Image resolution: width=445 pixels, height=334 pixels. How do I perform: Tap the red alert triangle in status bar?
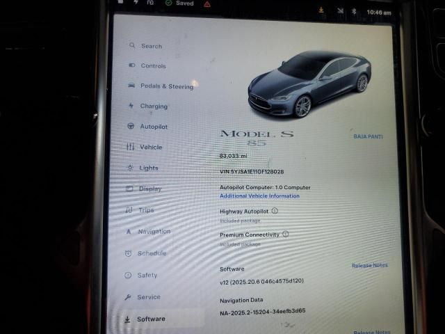tap(207, 4)
